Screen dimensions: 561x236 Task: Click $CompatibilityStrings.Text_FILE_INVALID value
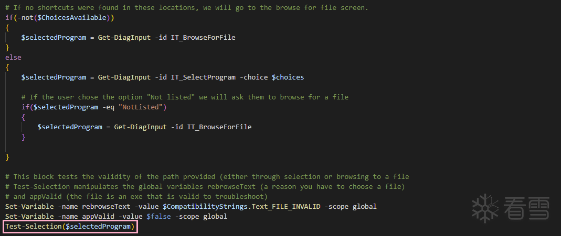pyautogui.click(x=242, y=206)
